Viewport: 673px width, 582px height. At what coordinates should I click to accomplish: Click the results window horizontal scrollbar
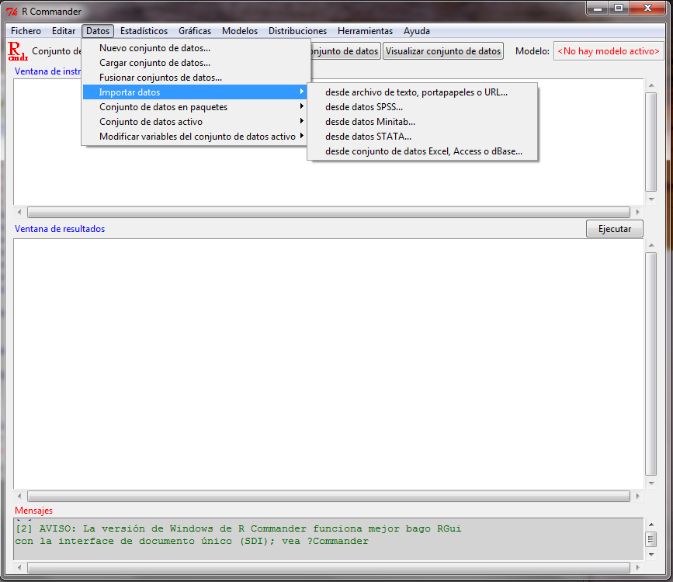click(x=328, y=496)
